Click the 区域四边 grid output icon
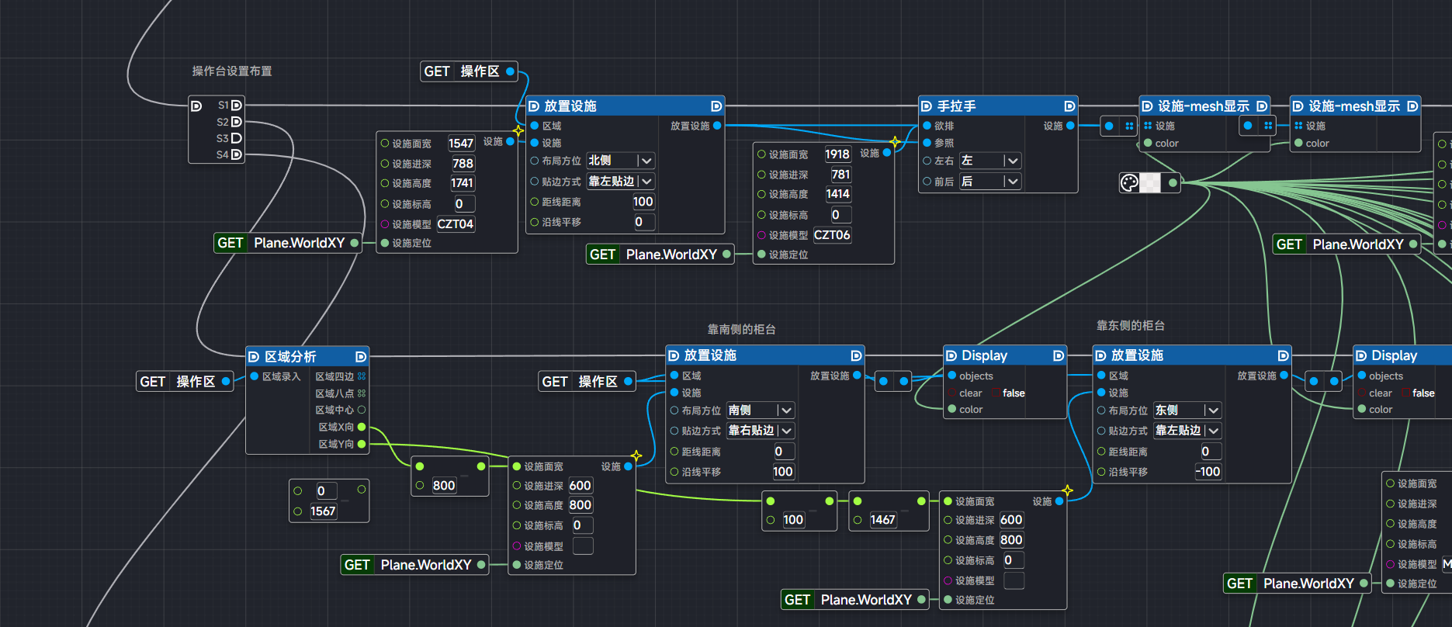 pos(362,376)
